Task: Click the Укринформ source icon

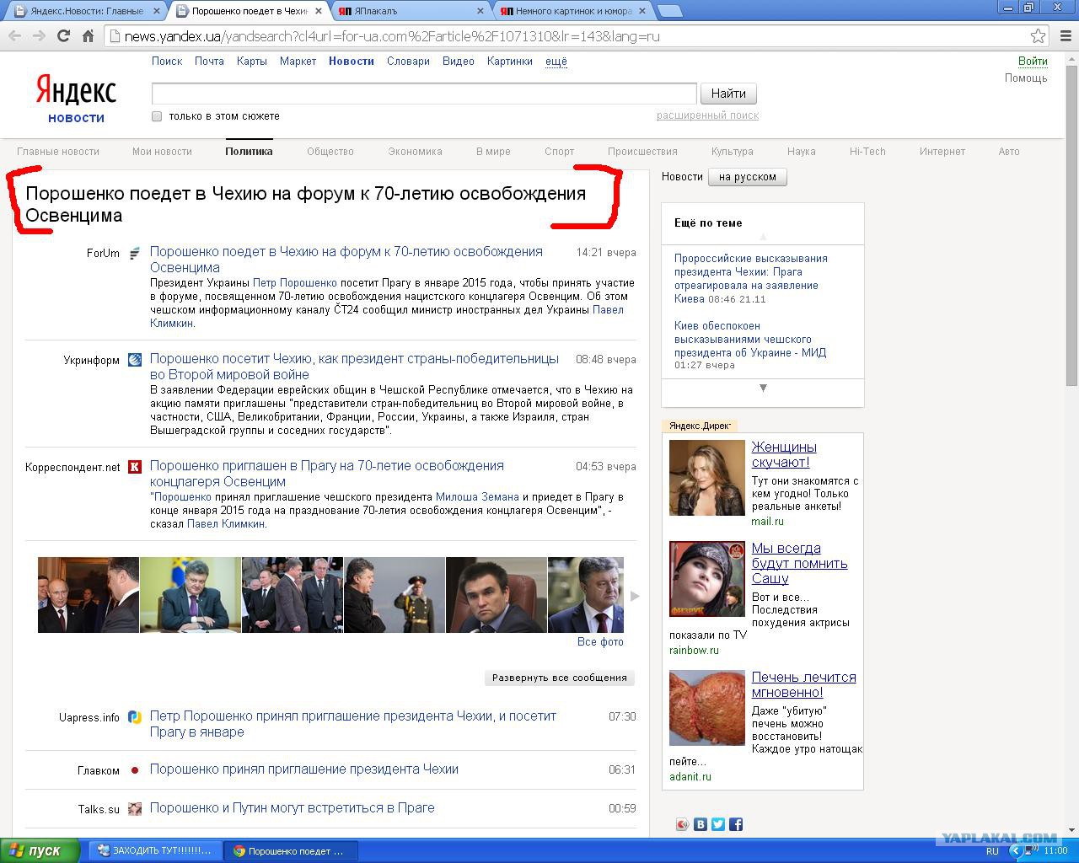Action: (x=135, y=360)
